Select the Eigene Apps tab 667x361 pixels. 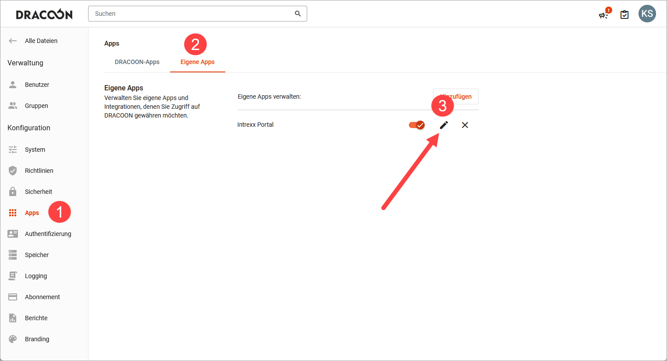tap(198, 62)
